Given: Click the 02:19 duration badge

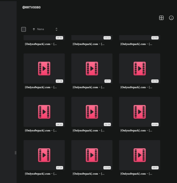Looking at the screenshot, I should point(107,124).
